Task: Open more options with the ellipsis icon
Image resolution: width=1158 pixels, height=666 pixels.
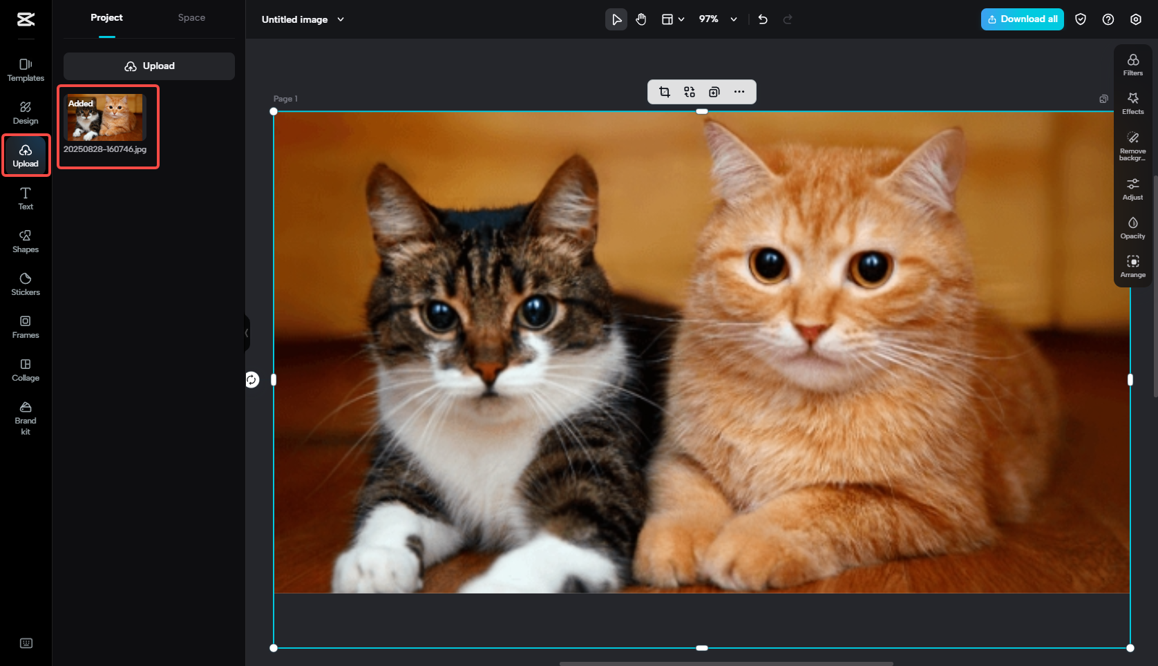Action: coord(739,91)
